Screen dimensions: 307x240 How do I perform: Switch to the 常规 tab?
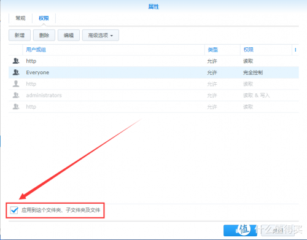tap(20, 18)
